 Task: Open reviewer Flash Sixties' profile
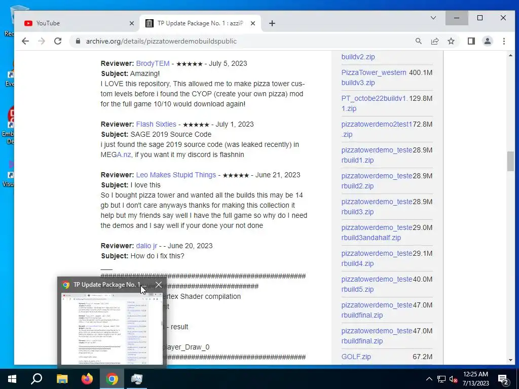pos(156,125)
